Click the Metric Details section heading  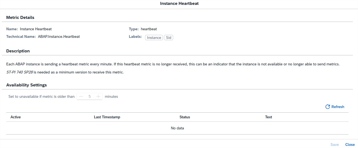click(x=20, y=18)
